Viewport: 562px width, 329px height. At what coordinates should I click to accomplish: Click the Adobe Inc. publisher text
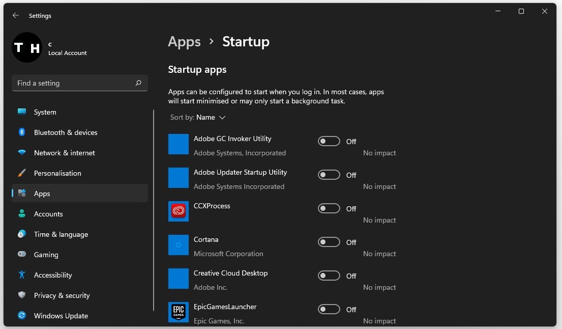(211, 287)
